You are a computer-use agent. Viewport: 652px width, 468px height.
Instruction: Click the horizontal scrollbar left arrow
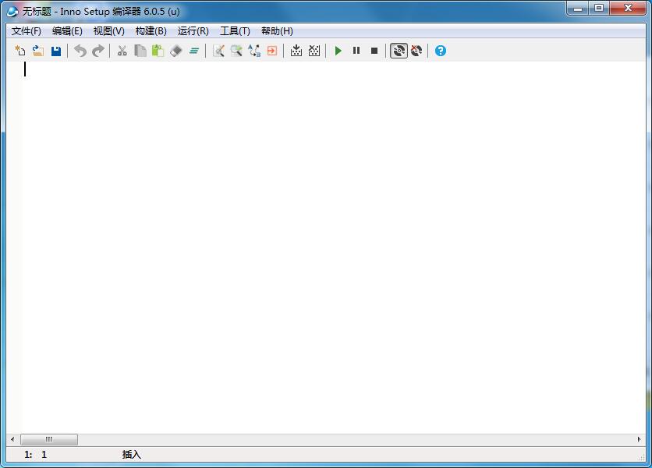pyautogui.click(x=13, y=439)
